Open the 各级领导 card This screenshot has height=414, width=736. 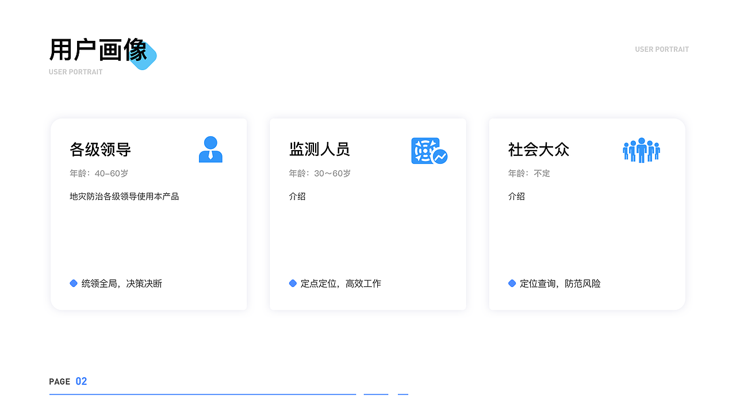148,213
